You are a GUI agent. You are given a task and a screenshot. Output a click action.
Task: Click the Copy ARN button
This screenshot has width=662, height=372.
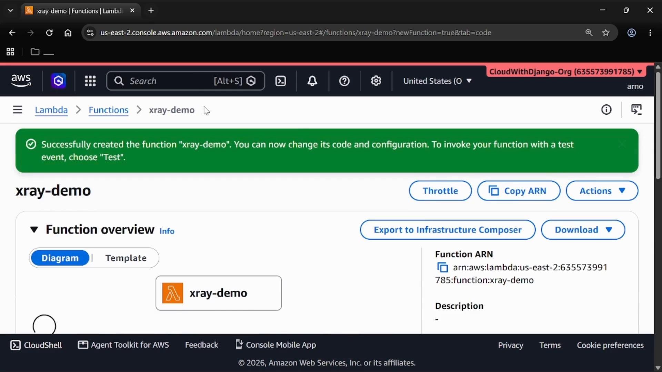[519, 191]
